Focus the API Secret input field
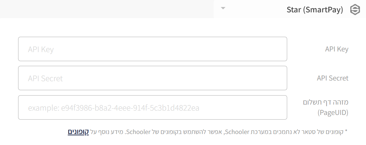Screen dimensions: 366x145 point(152,78)
